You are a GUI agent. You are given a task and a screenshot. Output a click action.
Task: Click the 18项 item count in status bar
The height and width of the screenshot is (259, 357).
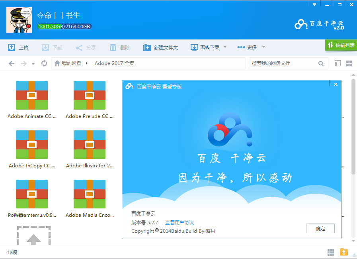click(12, 252)
